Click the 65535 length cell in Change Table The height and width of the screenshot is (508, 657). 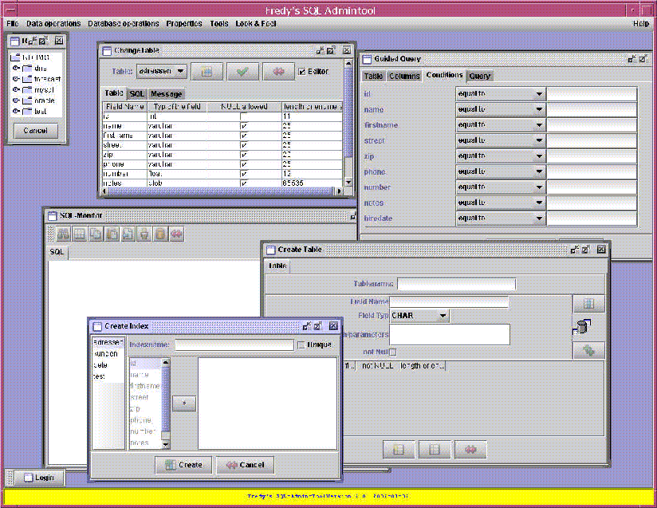(x=313, y=183)
